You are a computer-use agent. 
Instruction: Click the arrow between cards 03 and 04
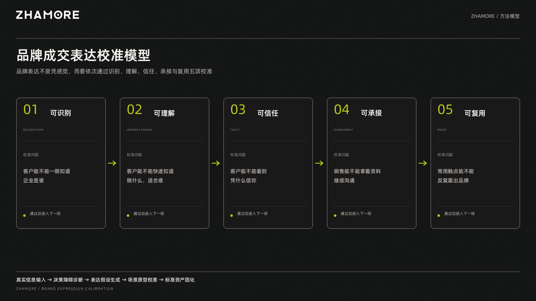[x=319, y=163]
